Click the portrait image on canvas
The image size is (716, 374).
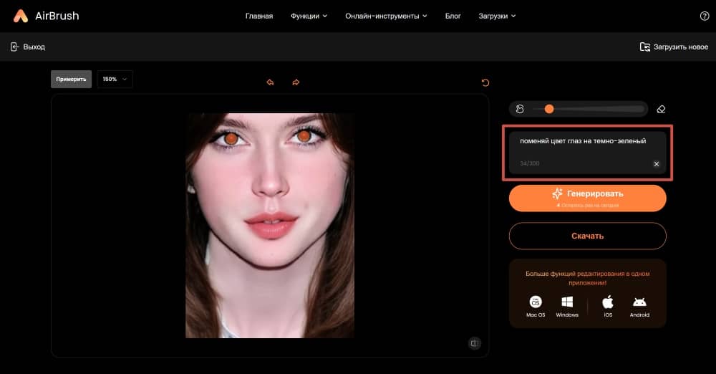coord(270,226)
